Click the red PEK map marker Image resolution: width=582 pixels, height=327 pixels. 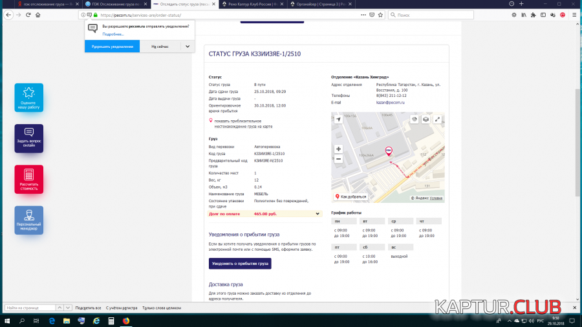tap(389, 151)
